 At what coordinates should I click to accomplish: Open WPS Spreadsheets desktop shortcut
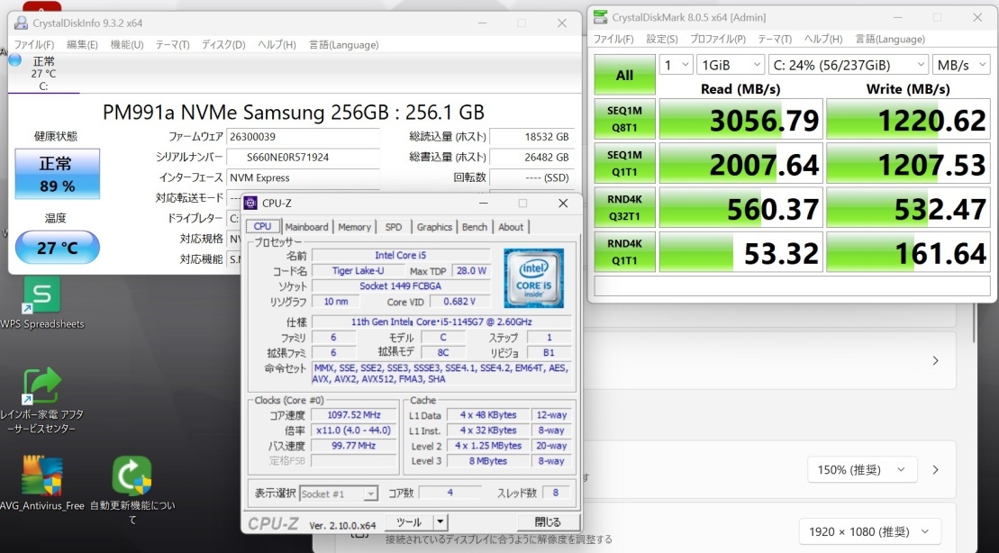click(x=42, y=303)
